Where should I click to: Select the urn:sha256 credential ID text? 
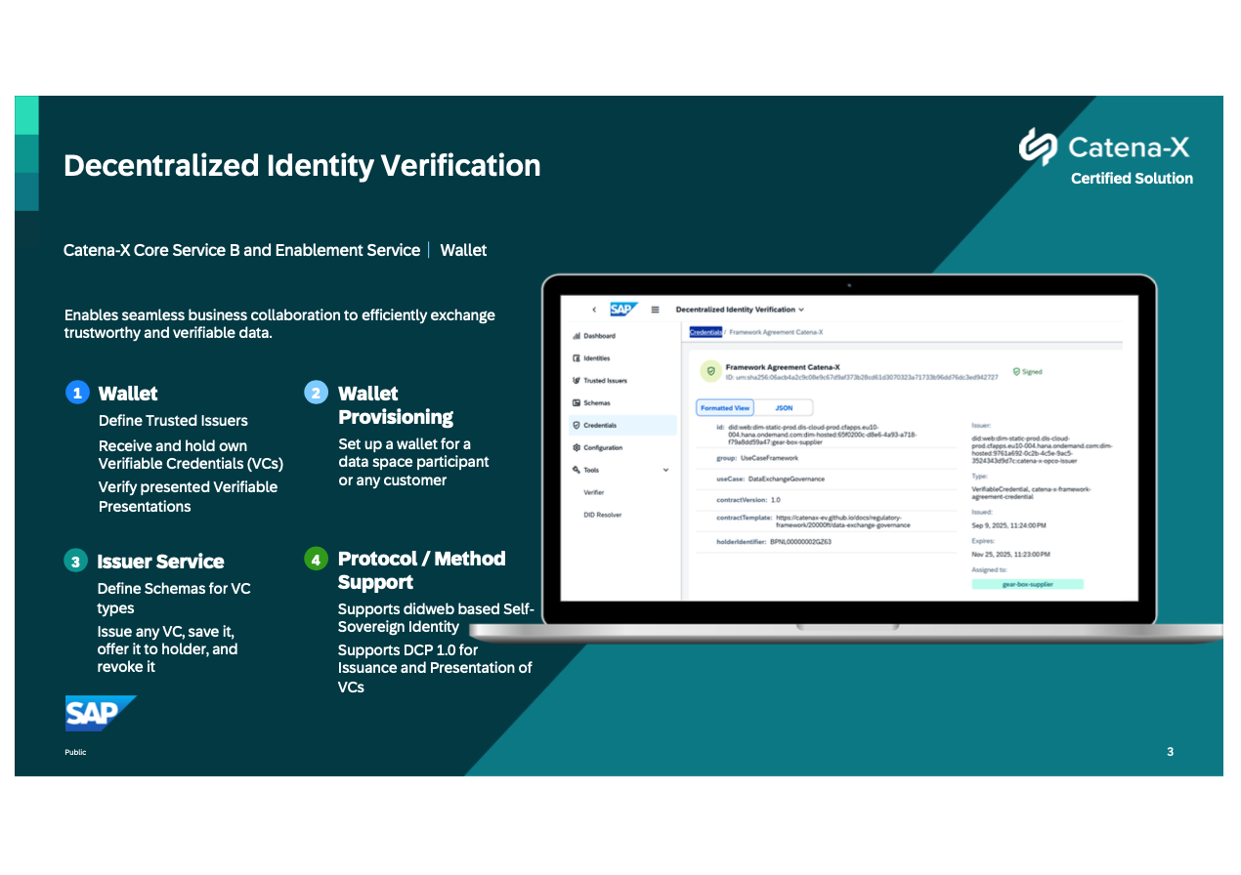(x=861, y=377)
